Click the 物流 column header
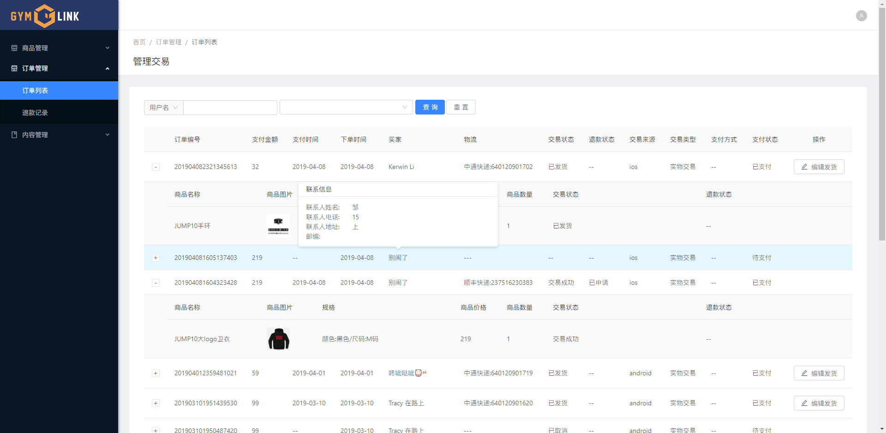The height and width of the screenshot is (433, 886). 470,139
